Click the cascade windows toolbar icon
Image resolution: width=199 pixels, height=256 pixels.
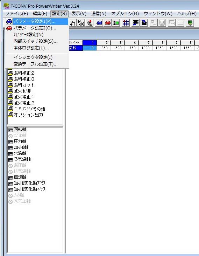pos(154,23)
